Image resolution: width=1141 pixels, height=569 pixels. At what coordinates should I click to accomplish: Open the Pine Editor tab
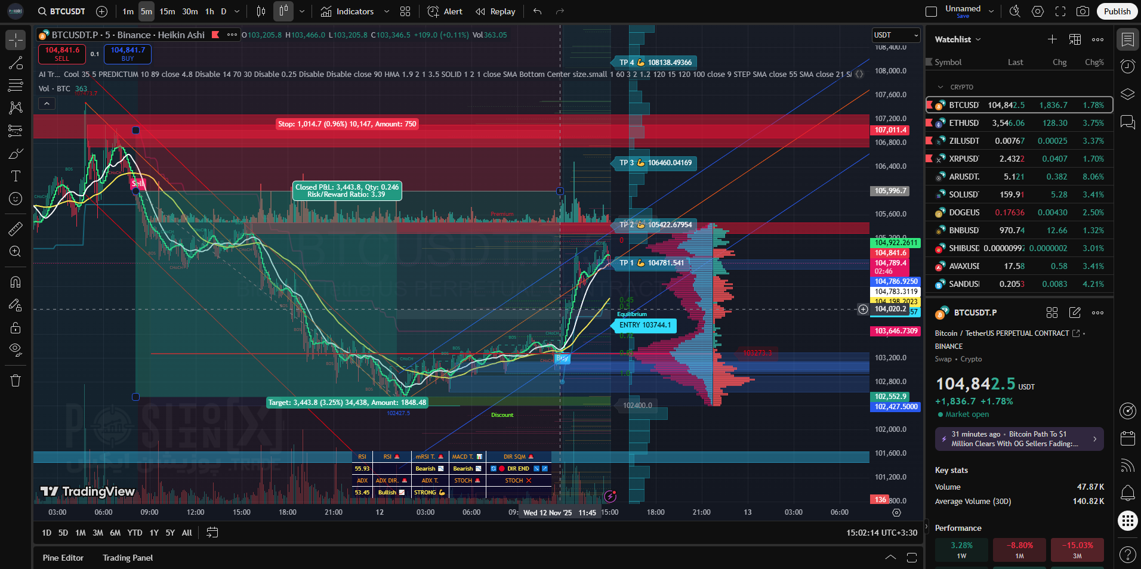pyautogui.click(x=63, y=558)
